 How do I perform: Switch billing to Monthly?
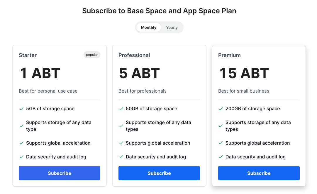pyautogui.click(x=149, y=27)
